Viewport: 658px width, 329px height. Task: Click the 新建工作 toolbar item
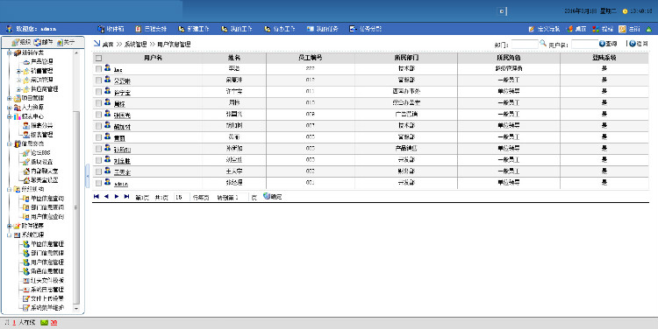[194, 29]
